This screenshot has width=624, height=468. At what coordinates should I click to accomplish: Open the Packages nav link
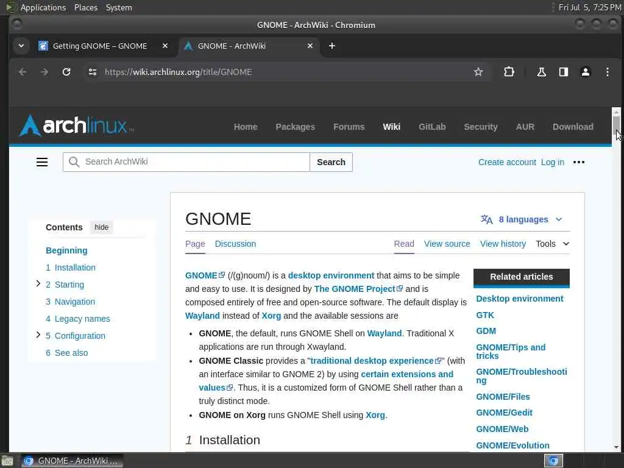pos(296,127)
